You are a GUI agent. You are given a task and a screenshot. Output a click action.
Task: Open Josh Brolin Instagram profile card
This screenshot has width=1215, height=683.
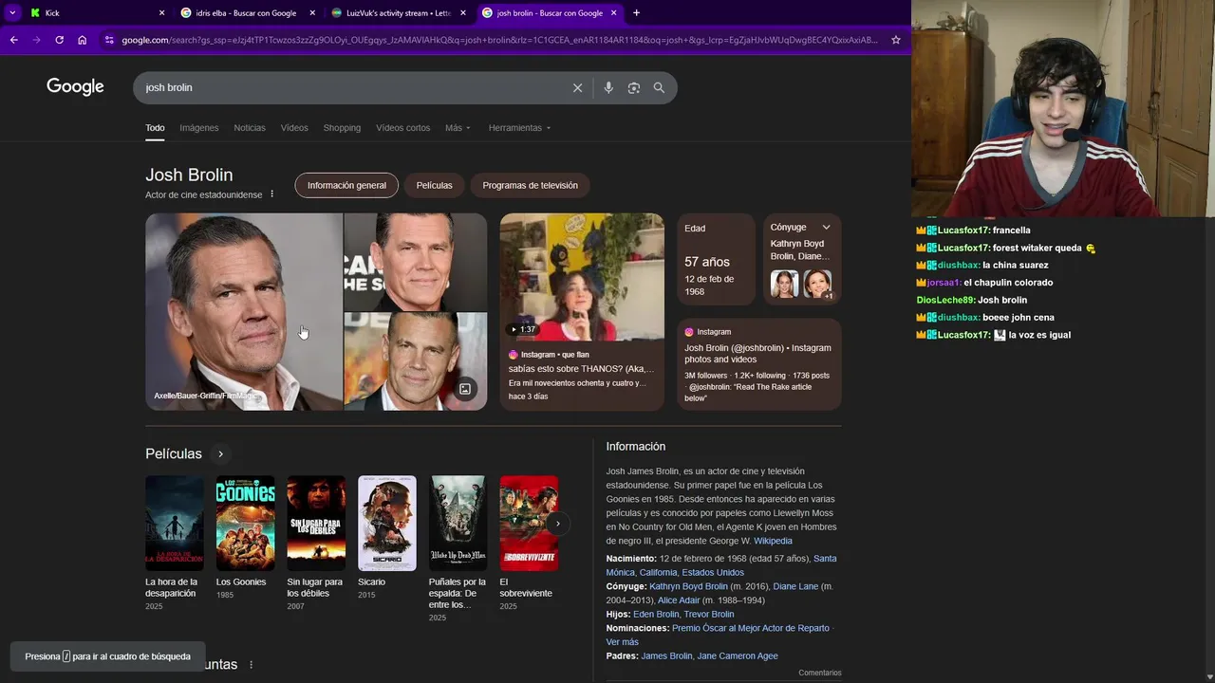759,364
